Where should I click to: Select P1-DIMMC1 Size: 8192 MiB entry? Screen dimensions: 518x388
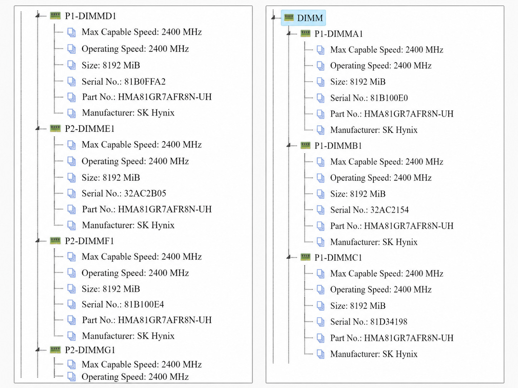tap(358, 306)
